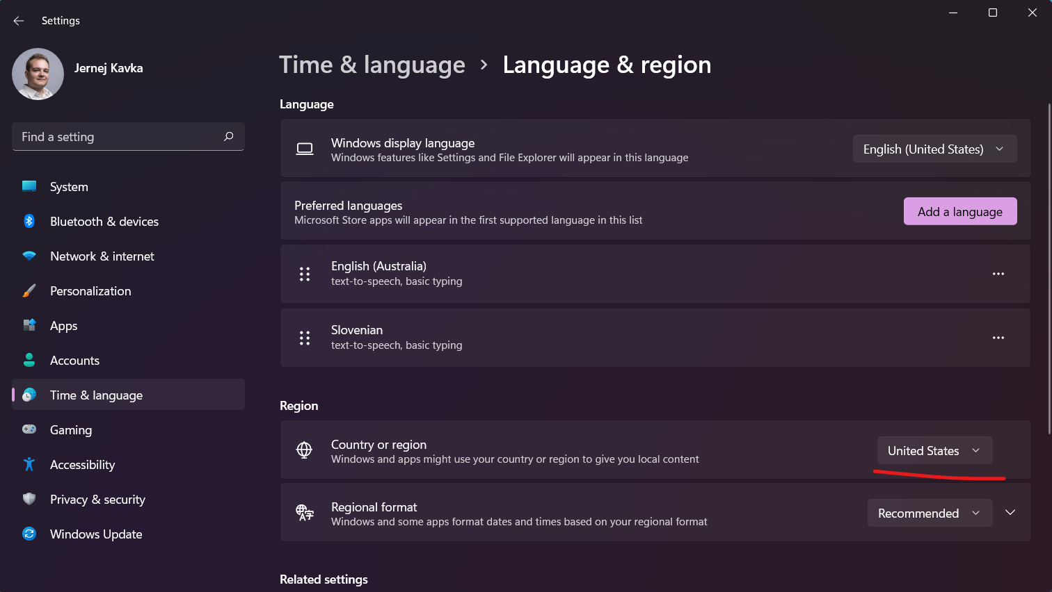Open Windows Update page
This screenshot has height=592, width=1052.
pos(128,534)
